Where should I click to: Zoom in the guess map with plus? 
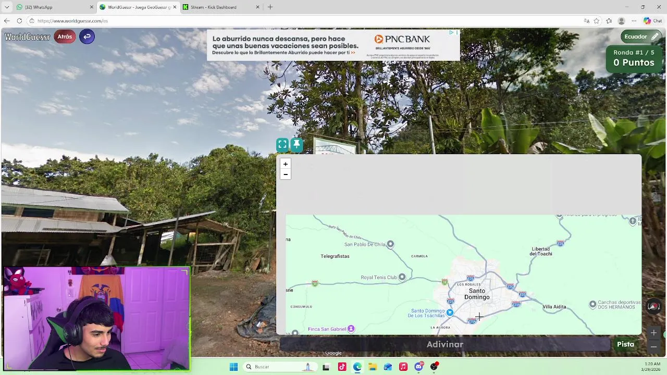285,164
